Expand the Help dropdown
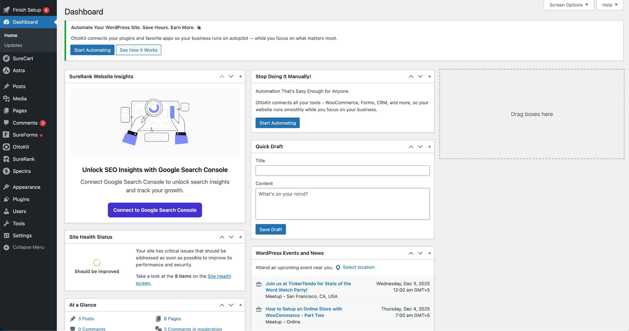This screenshot has width=629, height=331. (x=609, y=5)
